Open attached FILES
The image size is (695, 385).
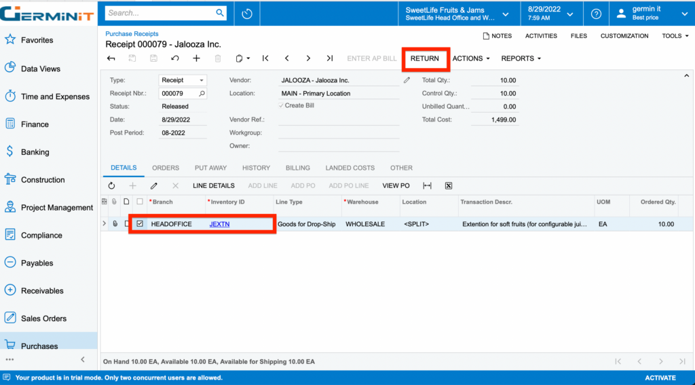(579, 36)
